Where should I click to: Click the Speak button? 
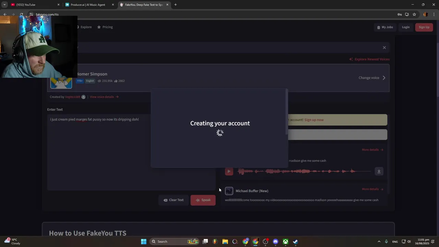[203, 200]
